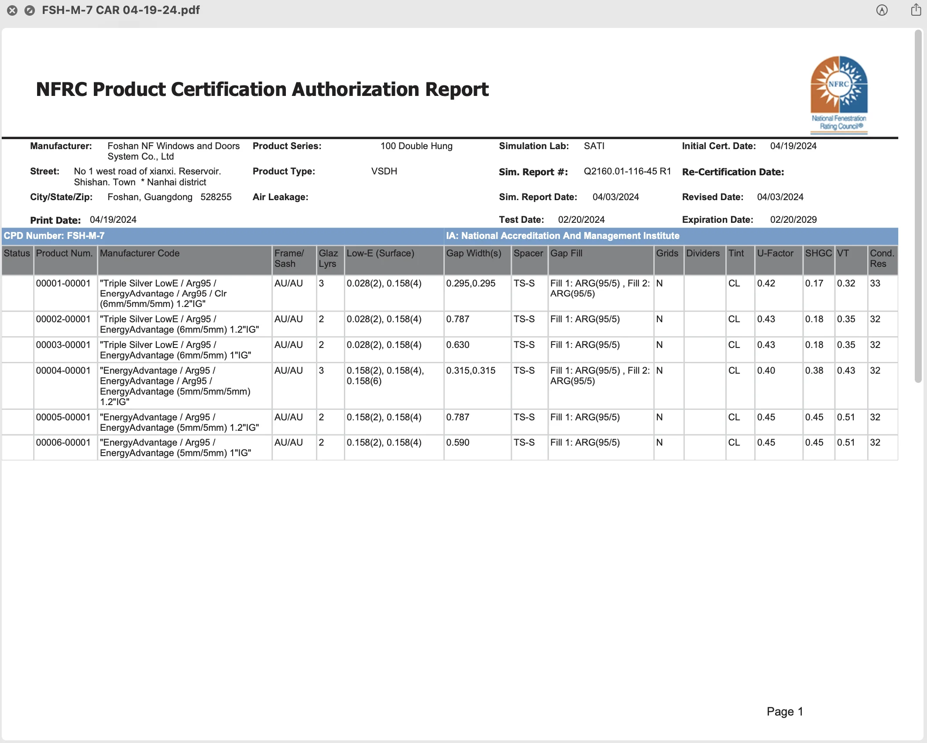The image size is (927, 743).
Task: Select product number 00004-00001 cell
Action: (x=63, y=371)
